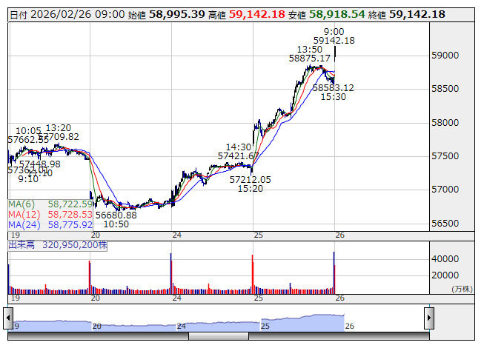Image resolution: width=484 pixels, height=348 pixels.
Task: Click the 58875.17 peak annotation at 13:50
Action: [x=310, y=58]
